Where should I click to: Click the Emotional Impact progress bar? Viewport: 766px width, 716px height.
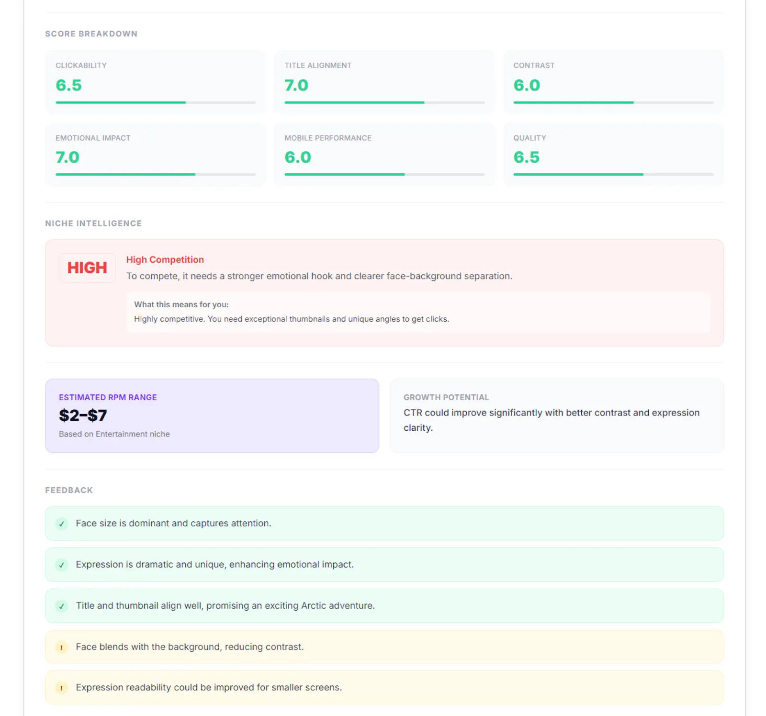tap(156, 175)
